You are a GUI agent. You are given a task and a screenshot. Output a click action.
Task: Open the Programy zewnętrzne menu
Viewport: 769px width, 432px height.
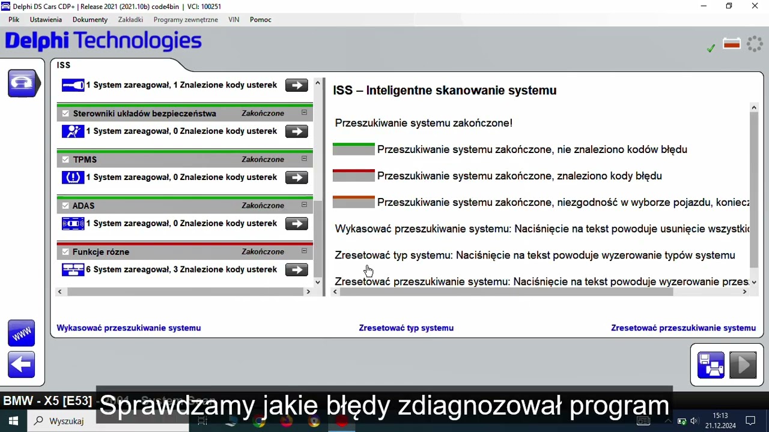[x=186, y=20]
